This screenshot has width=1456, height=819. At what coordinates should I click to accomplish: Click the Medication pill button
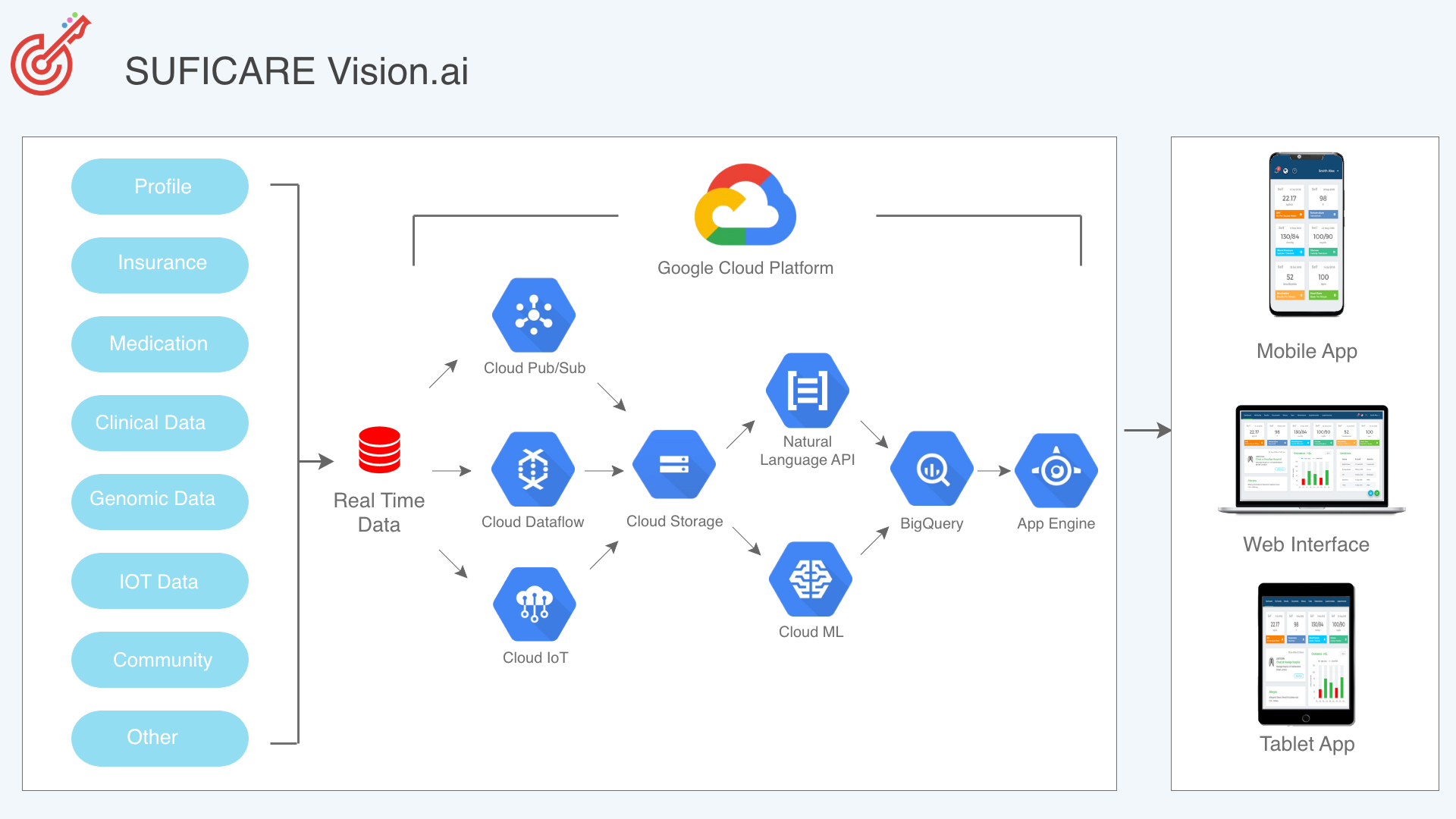[160, 344]
